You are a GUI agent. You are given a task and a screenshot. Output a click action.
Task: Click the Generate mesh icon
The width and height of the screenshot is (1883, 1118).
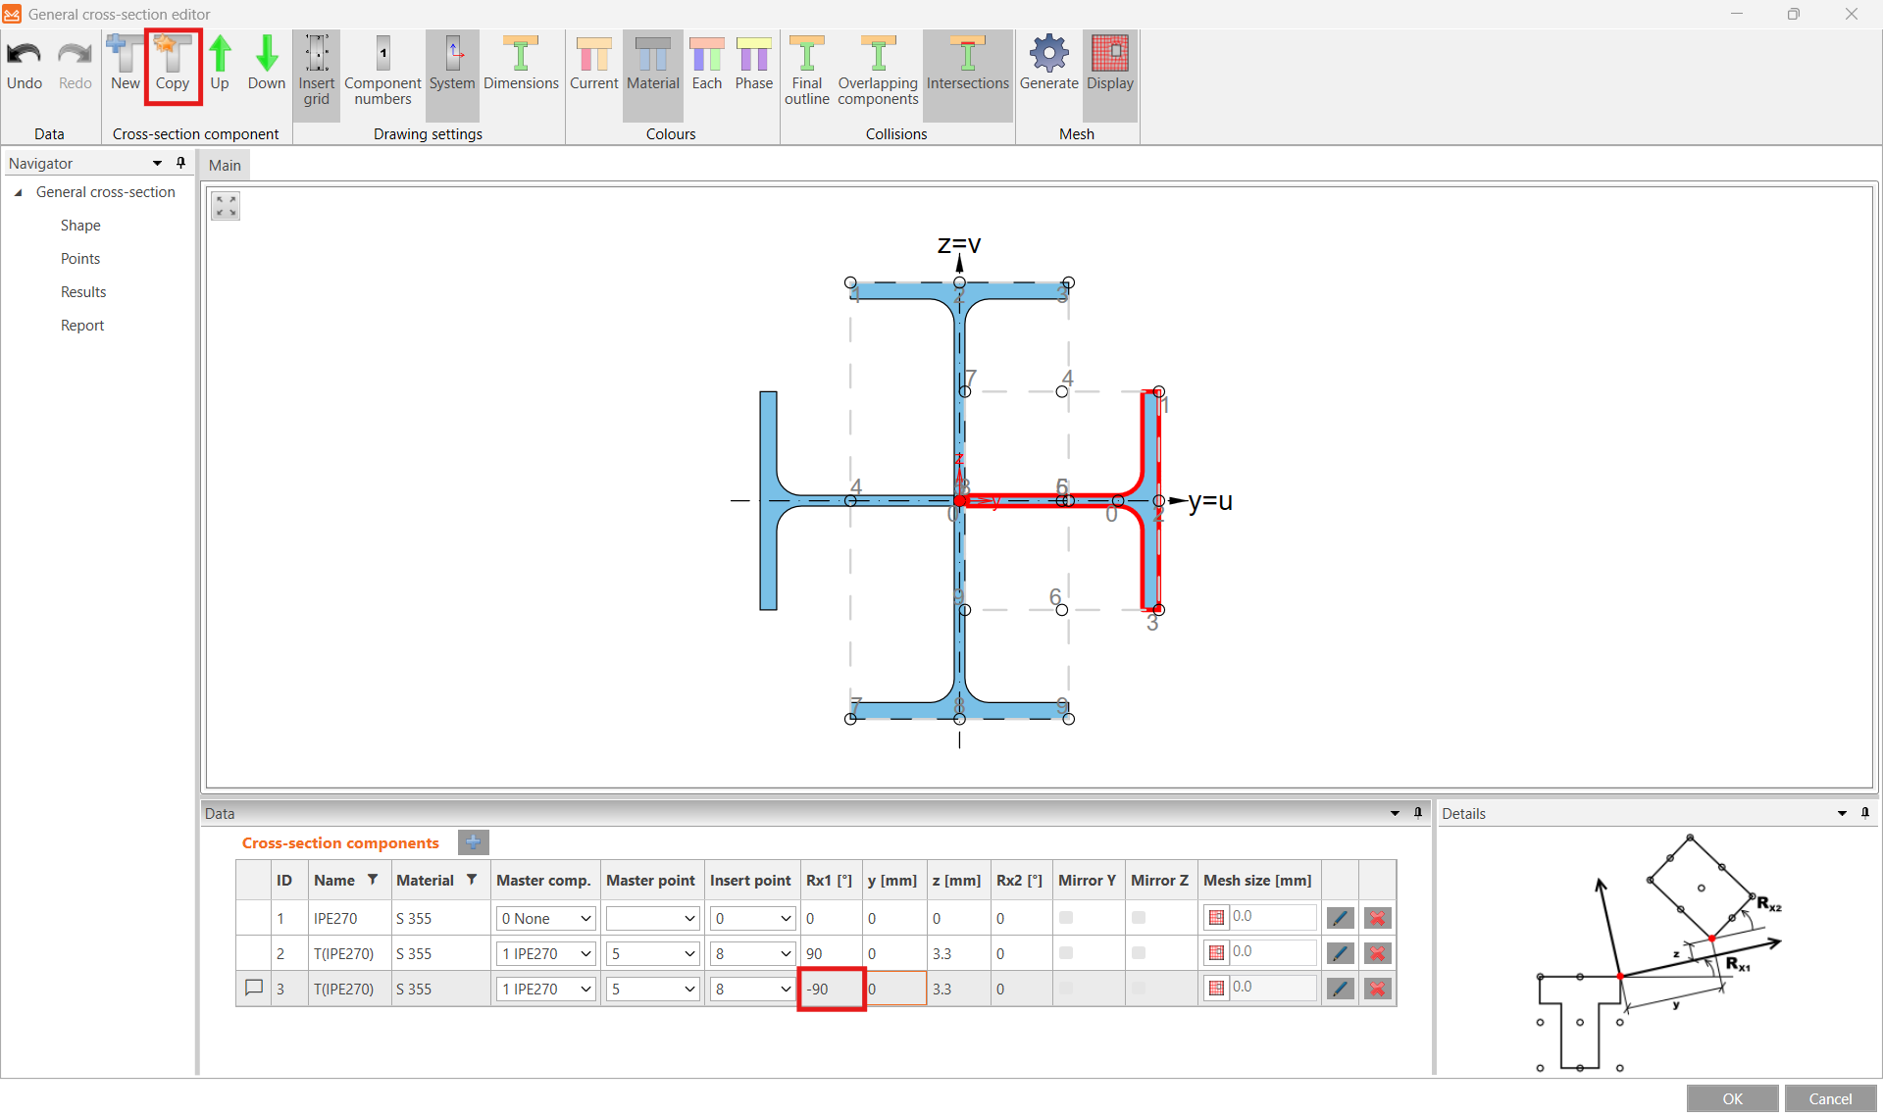click(x=1048, y=64)
